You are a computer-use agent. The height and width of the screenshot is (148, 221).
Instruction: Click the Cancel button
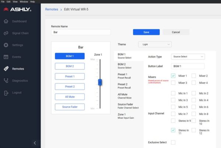coord(176,32)
